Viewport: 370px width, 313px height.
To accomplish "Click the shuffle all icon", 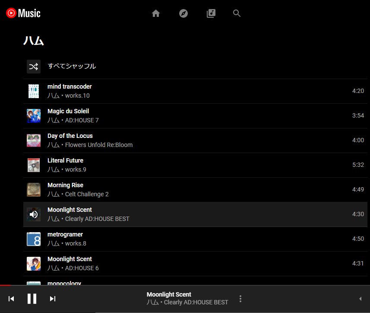I will (34, 67).
